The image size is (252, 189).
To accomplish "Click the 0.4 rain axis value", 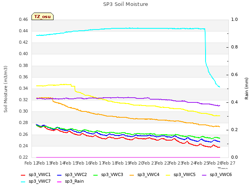I will pos(234,102).
